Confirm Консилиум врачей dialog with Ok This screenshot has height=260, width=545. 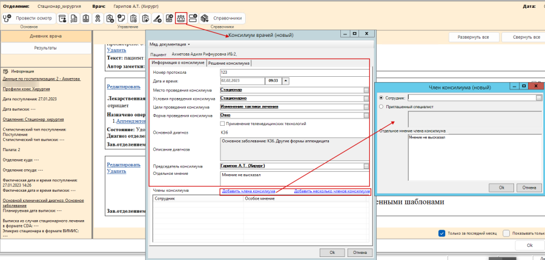pyautogui.click(x=332, y=252)
